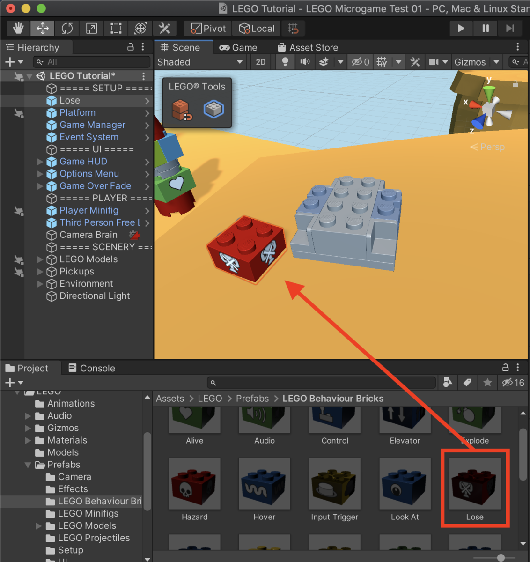The width and height of the screenshot is (530, 562).
Task: Open search by type filter
Action: tap(448, 383)
